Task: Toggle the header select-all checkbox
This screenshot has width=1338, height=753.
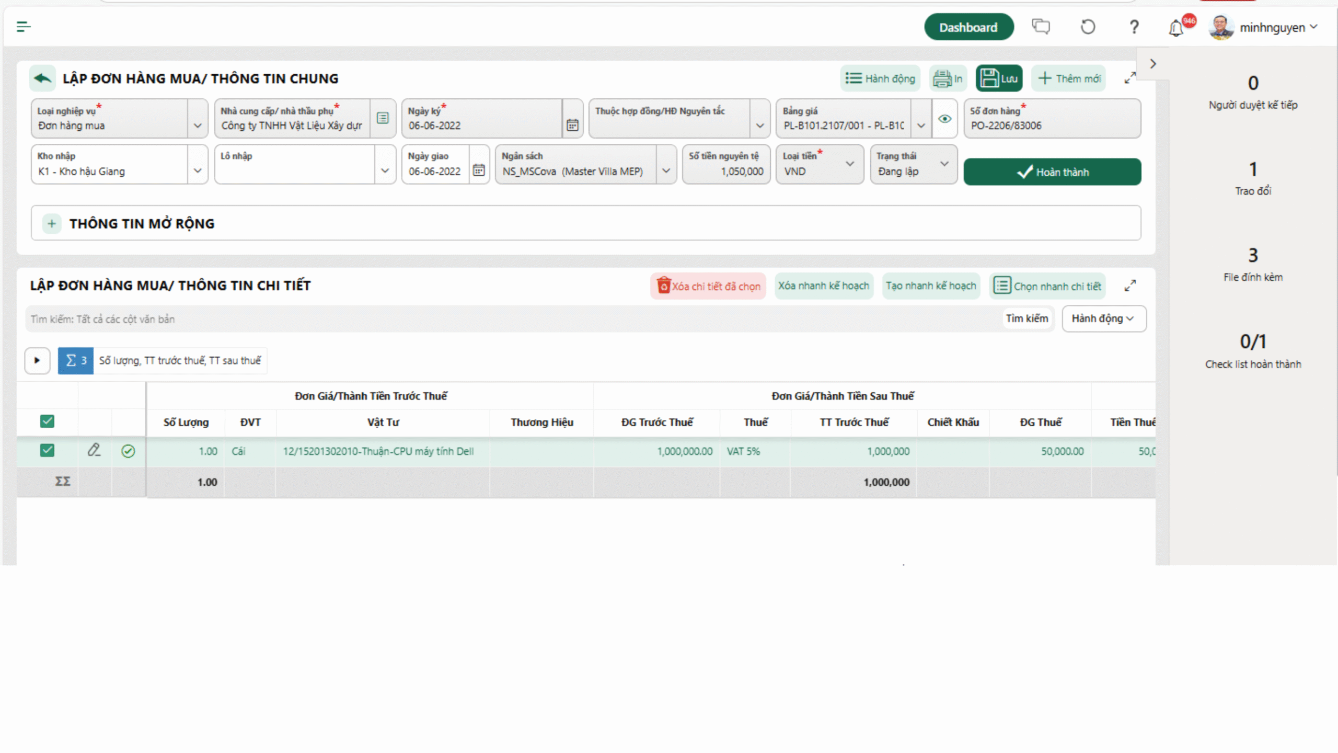Action: pyautogui.click(x=47, y=421)
